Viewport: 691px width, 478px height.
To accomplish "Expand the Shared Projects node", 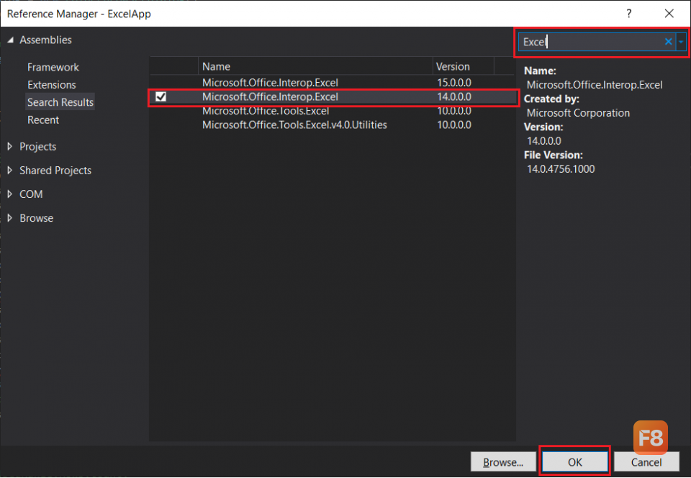I will tap(9, 170).
